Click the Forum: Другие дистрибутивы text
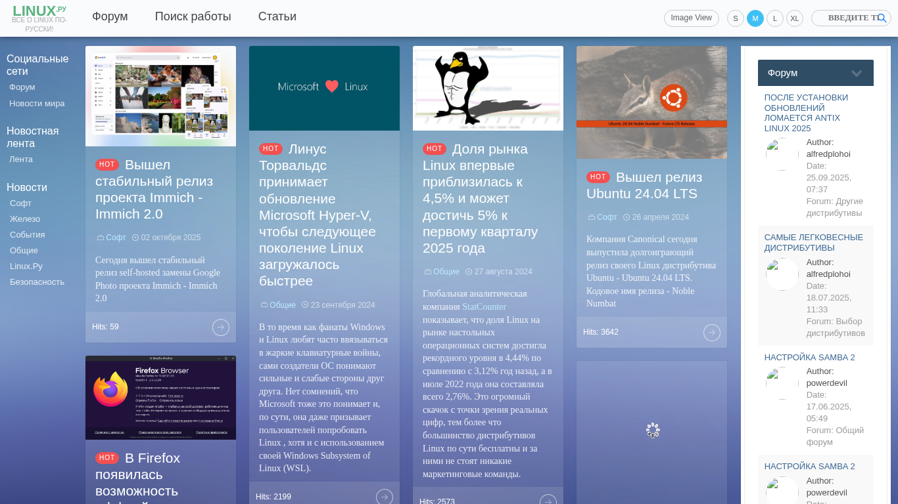898x504 pixels. (835, 207)
